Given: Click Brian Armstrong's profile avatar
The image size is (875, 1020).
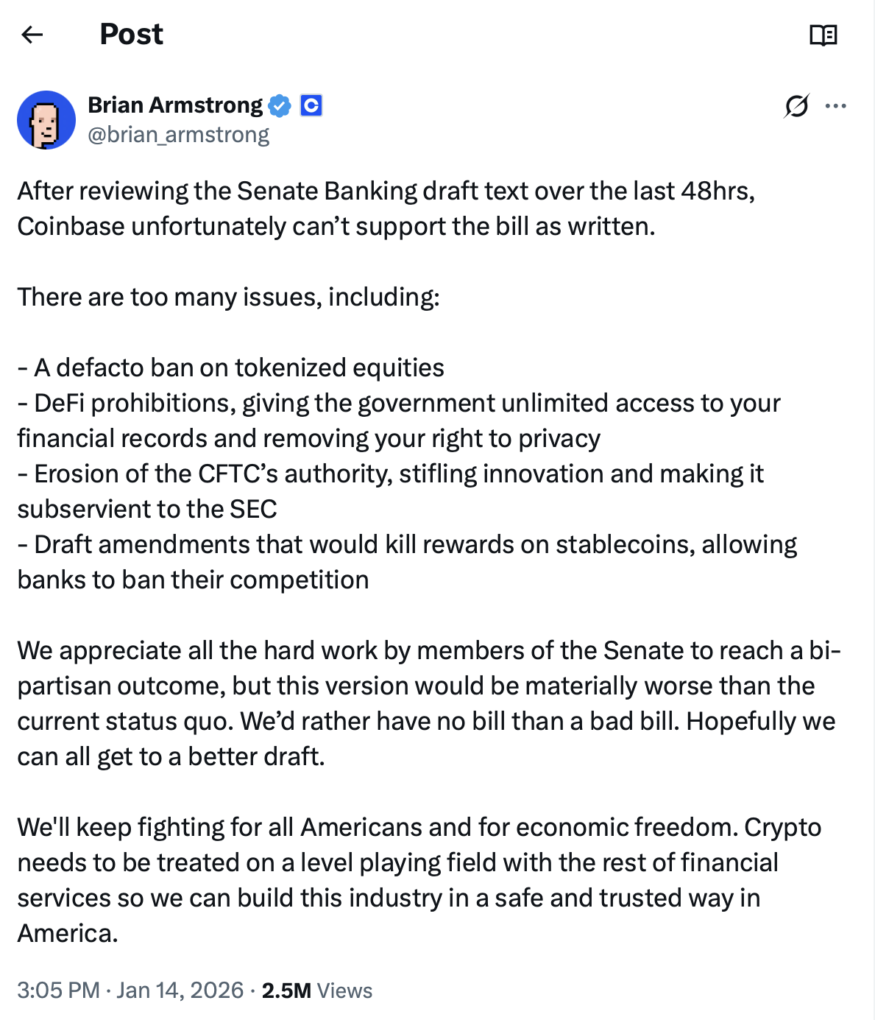Looking at the screenshot, I should click(x=46, y=120).
